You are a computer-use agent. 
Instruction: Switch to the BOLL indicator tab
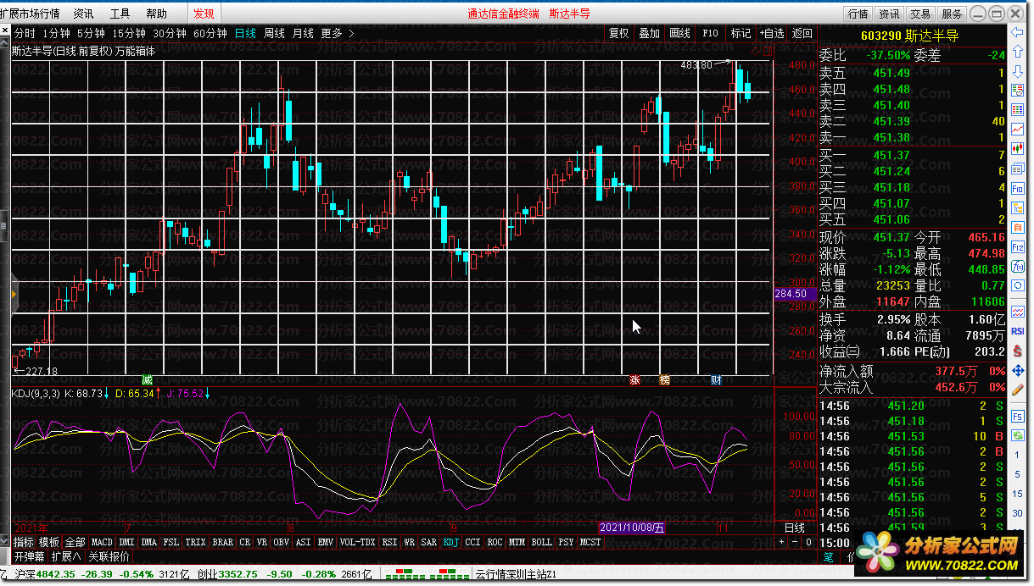tap(541, 542)
